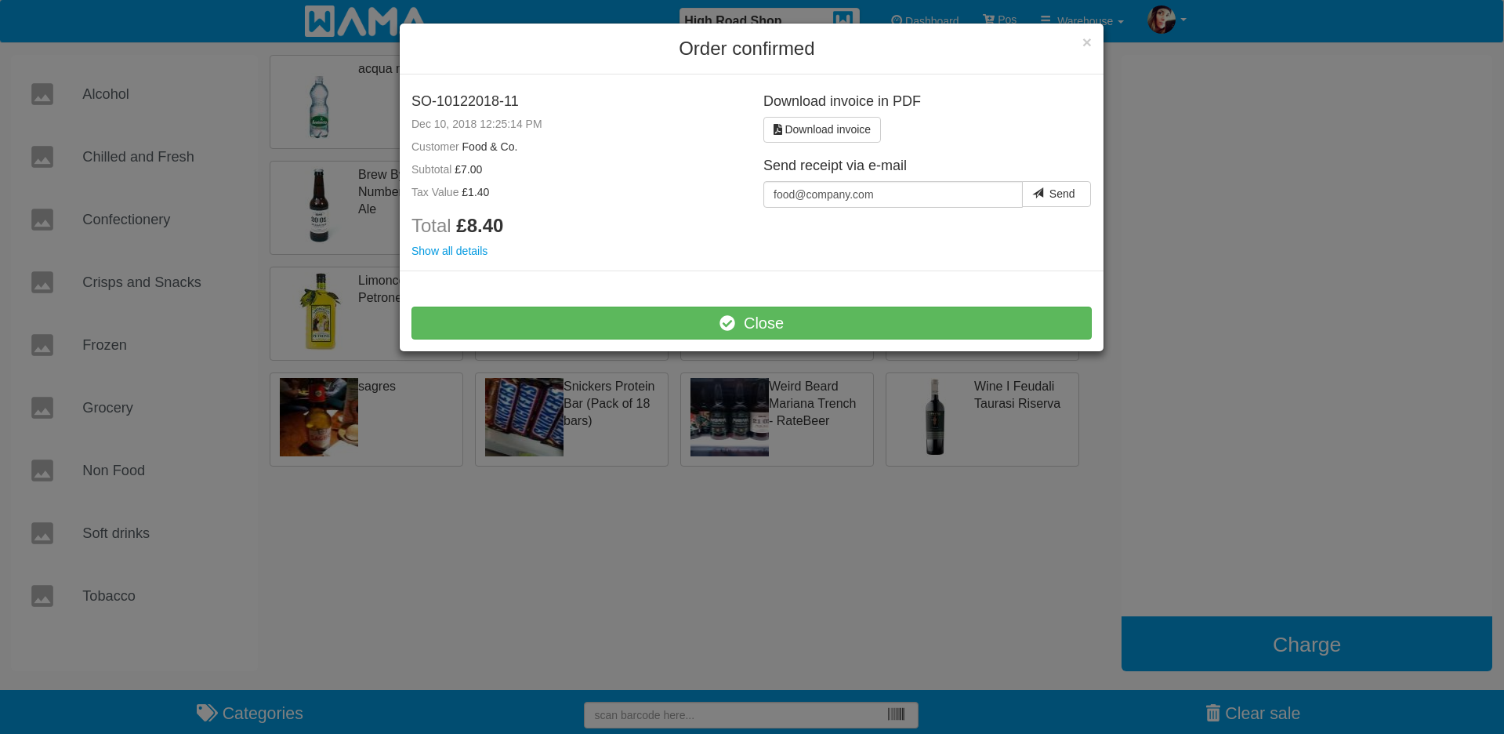Click order number SO-10122018-11
Screen dimensions: 1504x734
pyautogui.click(x=465, y=101)
